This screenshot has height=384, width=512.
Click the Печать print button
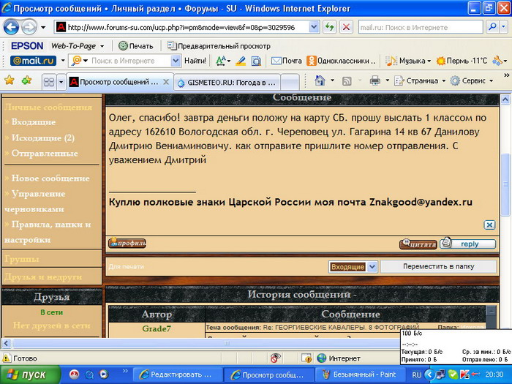[x=136, y=45]
